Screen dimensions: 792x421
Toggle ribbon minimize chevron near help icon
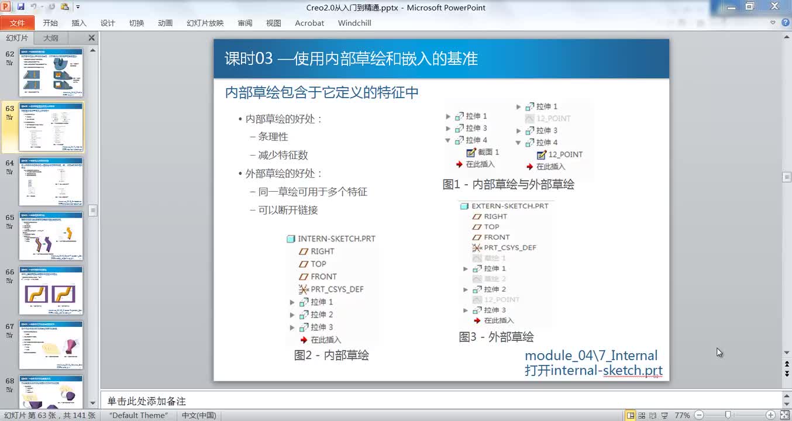pyautogui.click(x=773, y=23)
